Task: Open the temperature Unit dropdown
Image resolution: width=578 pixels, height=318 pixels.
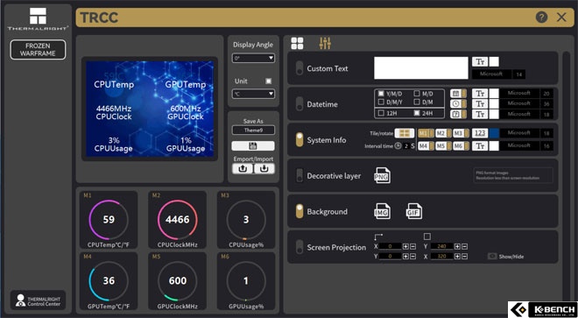Action: click(253, 94)
